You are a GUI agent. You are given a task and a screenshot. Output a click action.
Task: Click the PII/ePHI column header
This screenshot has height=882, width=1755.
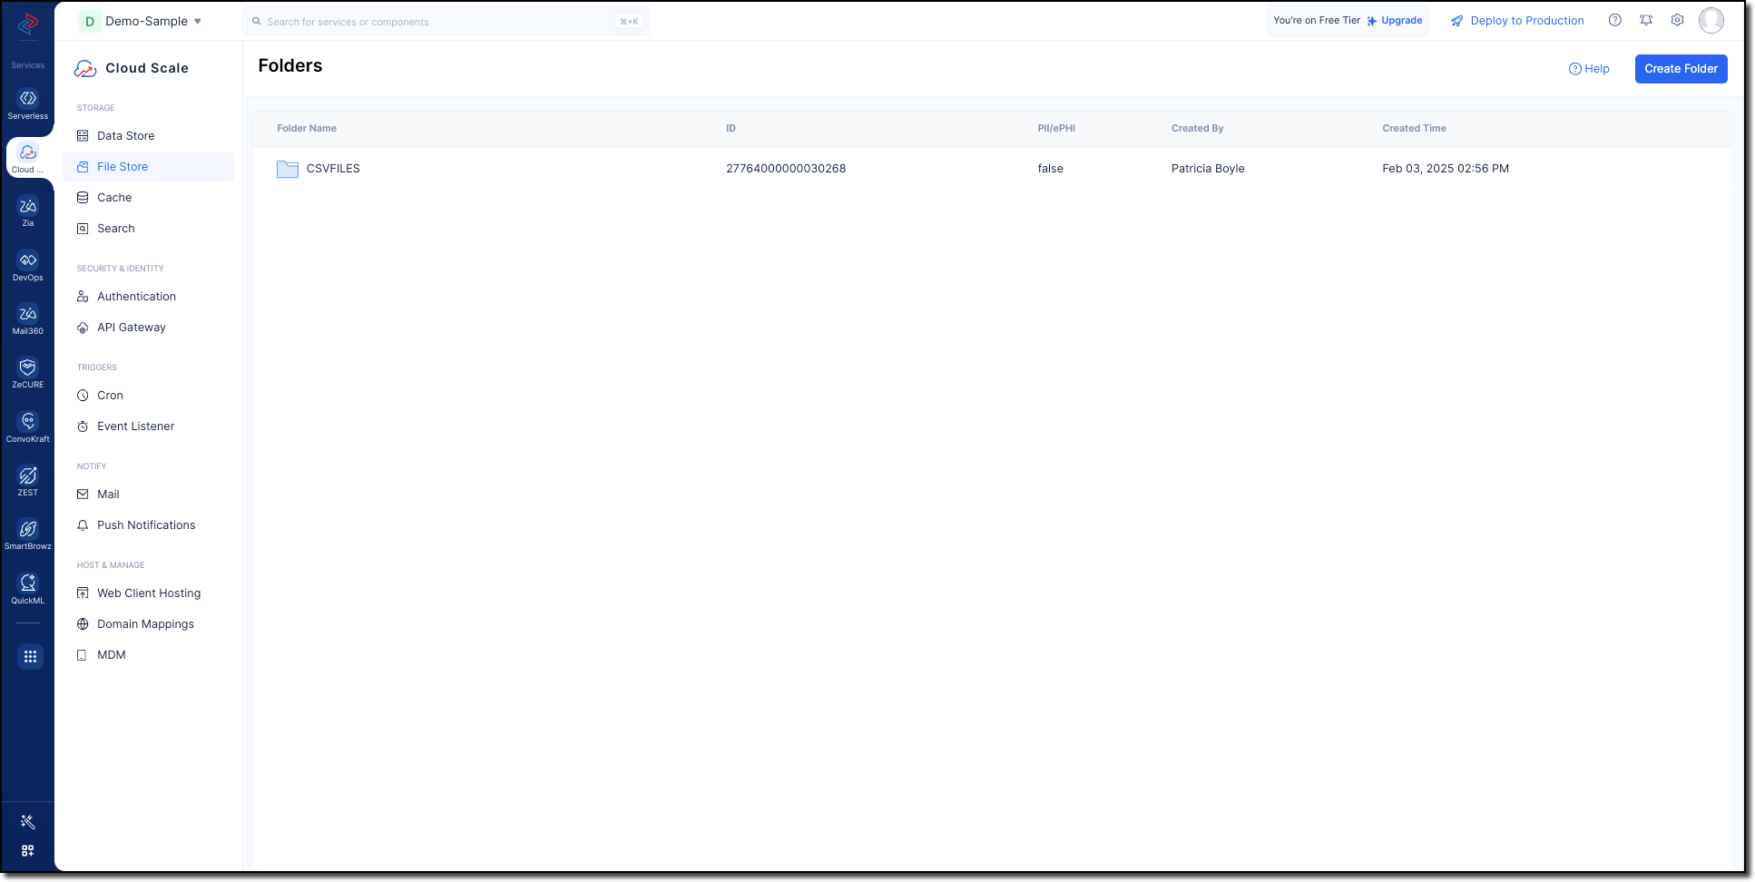pos(1056,129)
